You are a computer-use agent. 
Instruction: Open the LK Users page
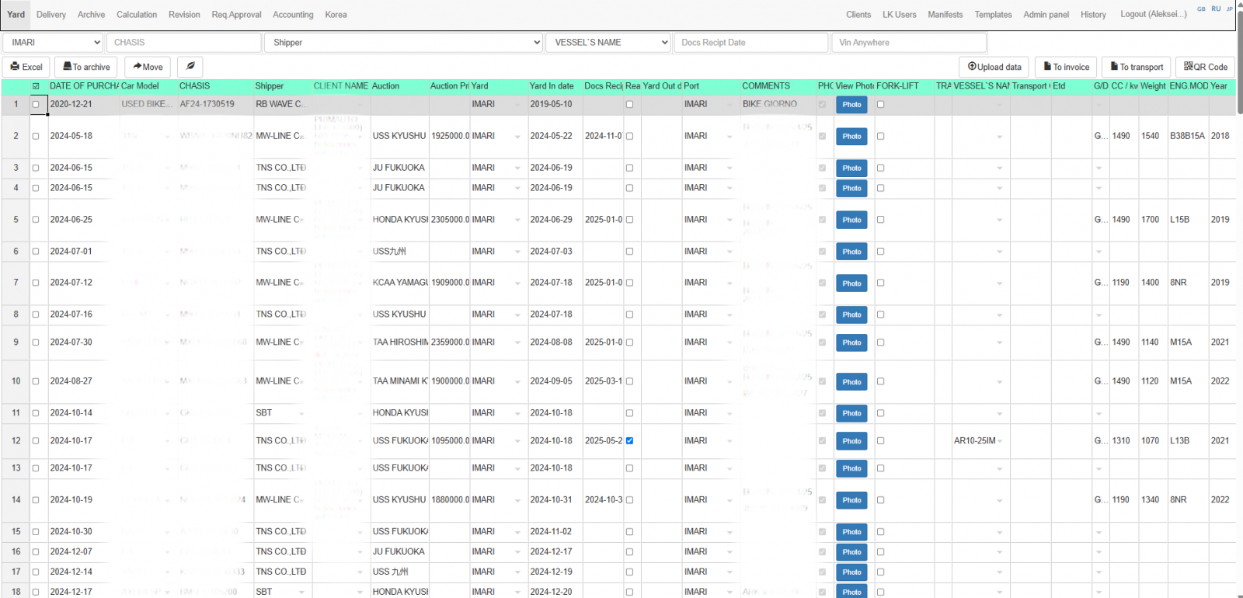point(899,15)
